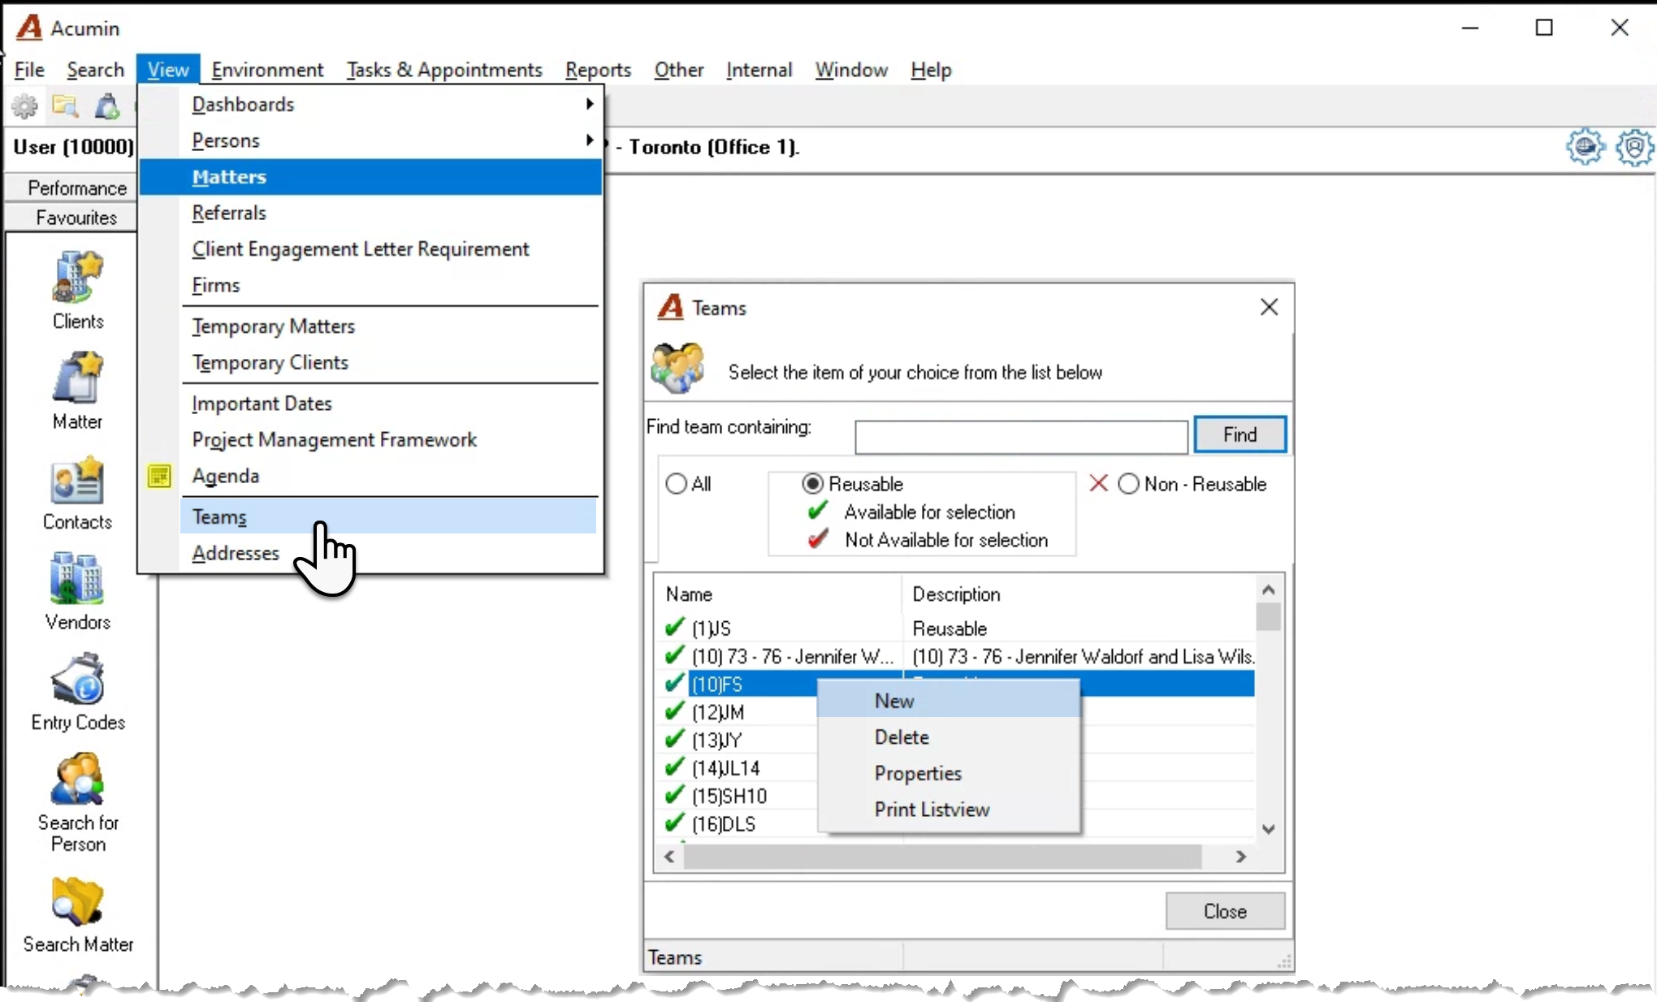Click the horizontal scroll left arrow

[x=669, y=857]
